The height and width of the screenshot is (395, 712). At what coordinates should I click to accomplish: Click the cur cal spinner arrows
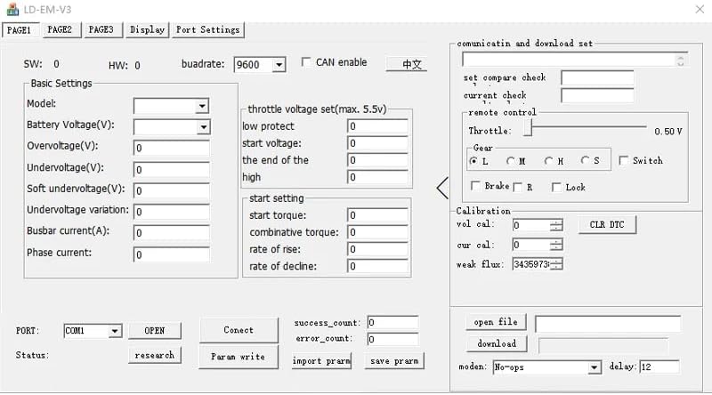(x=556, y=245)
